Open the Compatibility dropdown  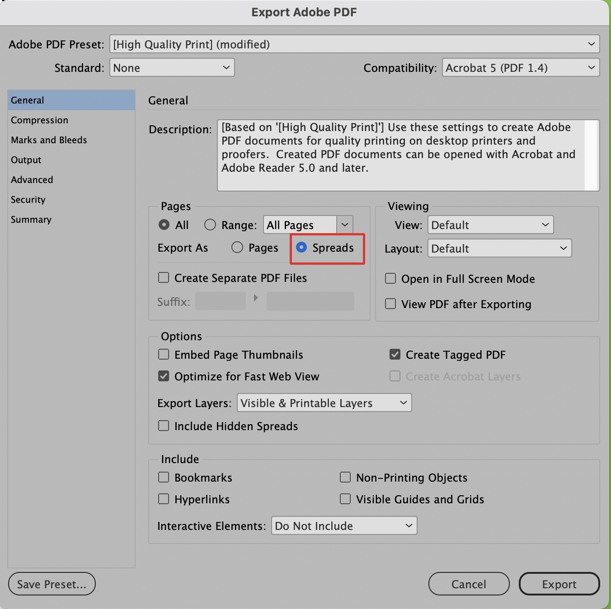pyautogui.click(x=520, y=67)
